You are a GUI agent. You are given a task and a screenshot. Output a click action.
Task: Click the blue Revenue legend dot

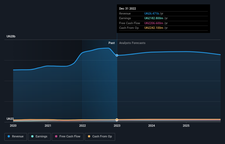click(9, 136)
